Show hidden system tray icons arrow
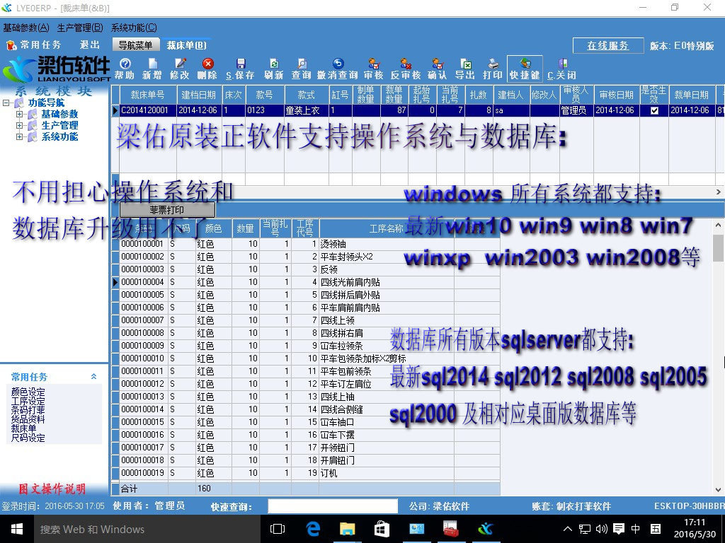 pyautogui.click(x=569, y=529)
